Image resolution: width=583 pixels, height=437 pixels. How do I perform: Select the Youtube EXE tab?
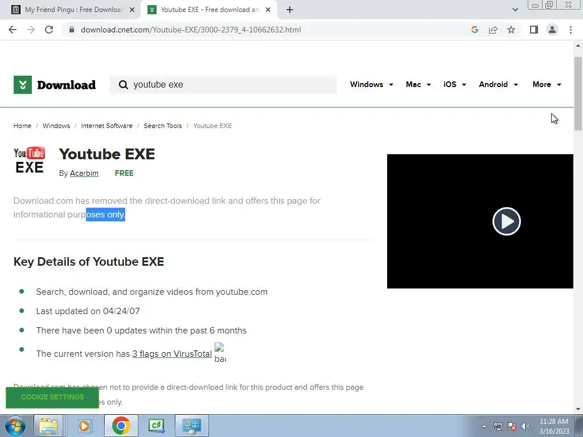208,10
